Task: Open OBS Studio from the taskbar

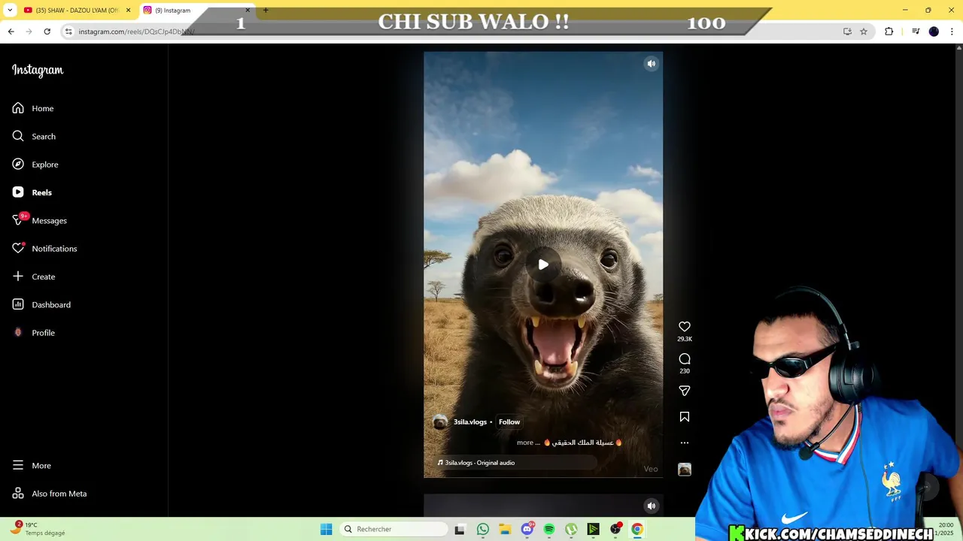Action: click(x=615, y=529)
